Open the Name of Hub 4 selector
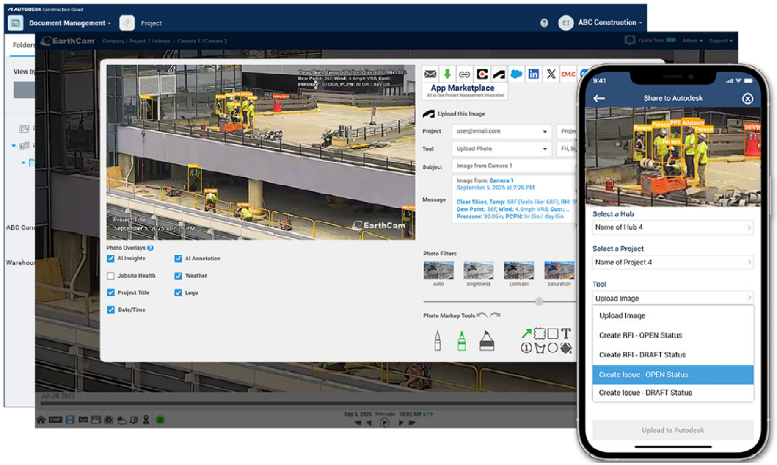Screen dimensions: 777x465 [673, 227]
